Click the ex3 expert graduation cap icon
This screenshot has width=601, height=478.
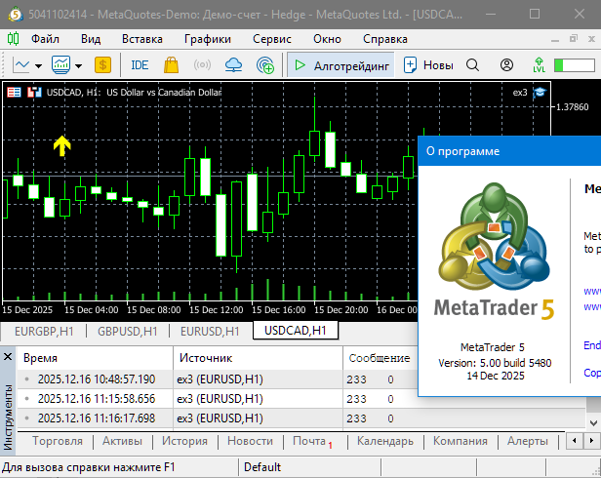coord(540,93)
